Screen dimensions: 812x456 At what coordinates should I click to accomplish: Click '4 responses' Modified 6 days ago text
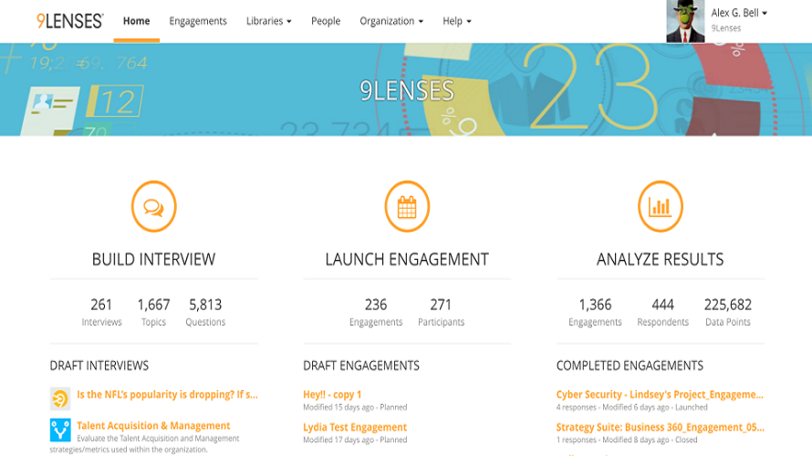point(631,408)
